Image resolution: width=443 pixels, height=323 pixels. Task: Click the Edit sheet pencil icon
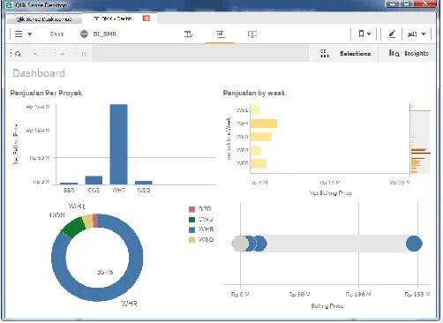click(x=391, y=34)
